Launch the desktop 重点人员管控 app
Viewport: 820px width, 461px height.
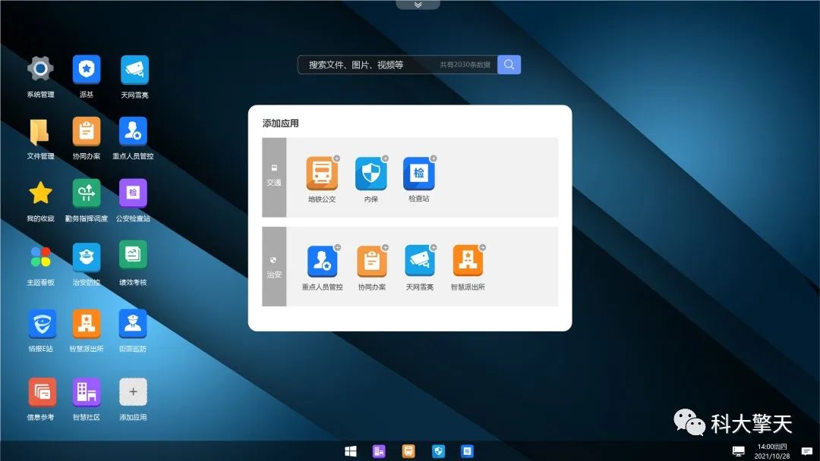click(133, 131)
